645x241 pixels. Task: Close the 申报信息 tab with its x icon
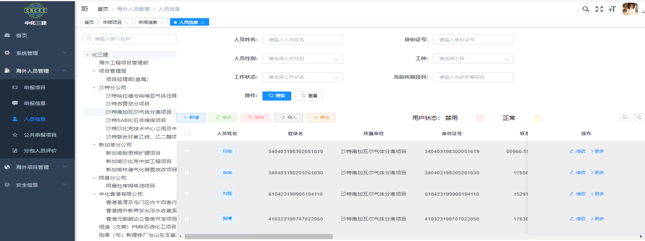(163, 22)
